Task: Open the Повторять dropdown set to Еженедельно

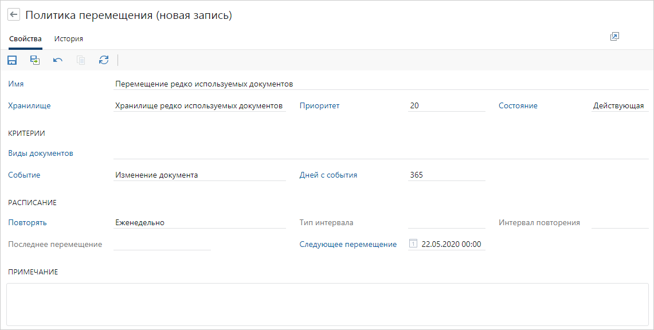Action: click(x=199, y=223)
